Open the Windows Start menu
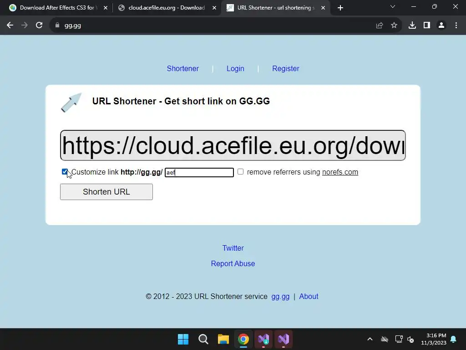The height and width of the screenshot is (350, 466). point(183,339)
